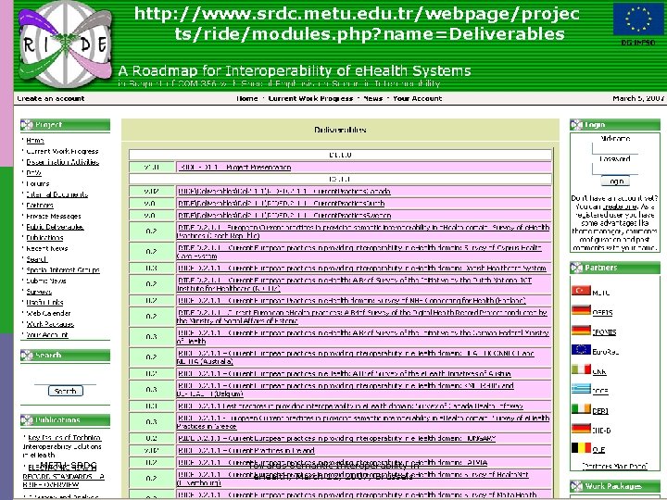Screen dimensions: 667x500
Task: Click the search text field in Search panel
Action: 65,378
